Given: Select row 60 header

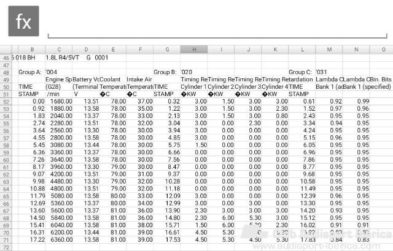Looking at the screenshot, I should click(6, 160).
